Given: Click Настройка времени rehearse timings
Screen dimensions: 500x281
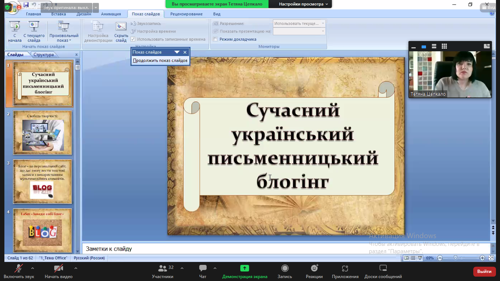Looking at the screenshot, I should coord(153,32).
